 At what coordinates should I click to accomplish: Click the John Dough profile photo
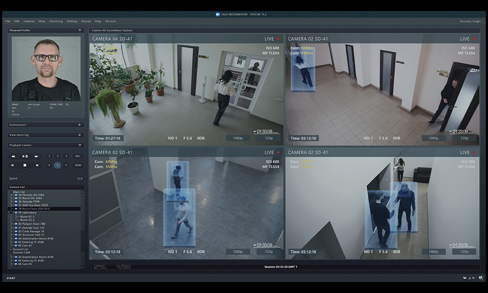point(46,69)
